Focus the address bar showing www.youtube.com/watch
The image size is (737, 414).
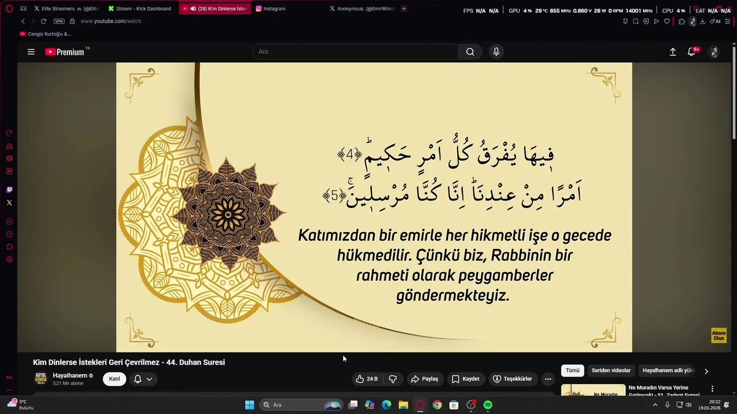pos(111,21)
